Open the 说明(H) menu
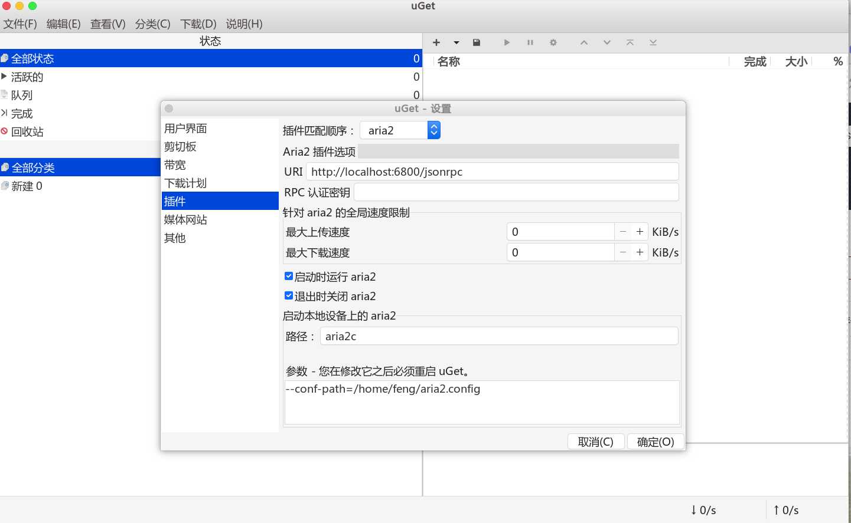The height and width of the screenshot is (523, 851). click(244, 24)
